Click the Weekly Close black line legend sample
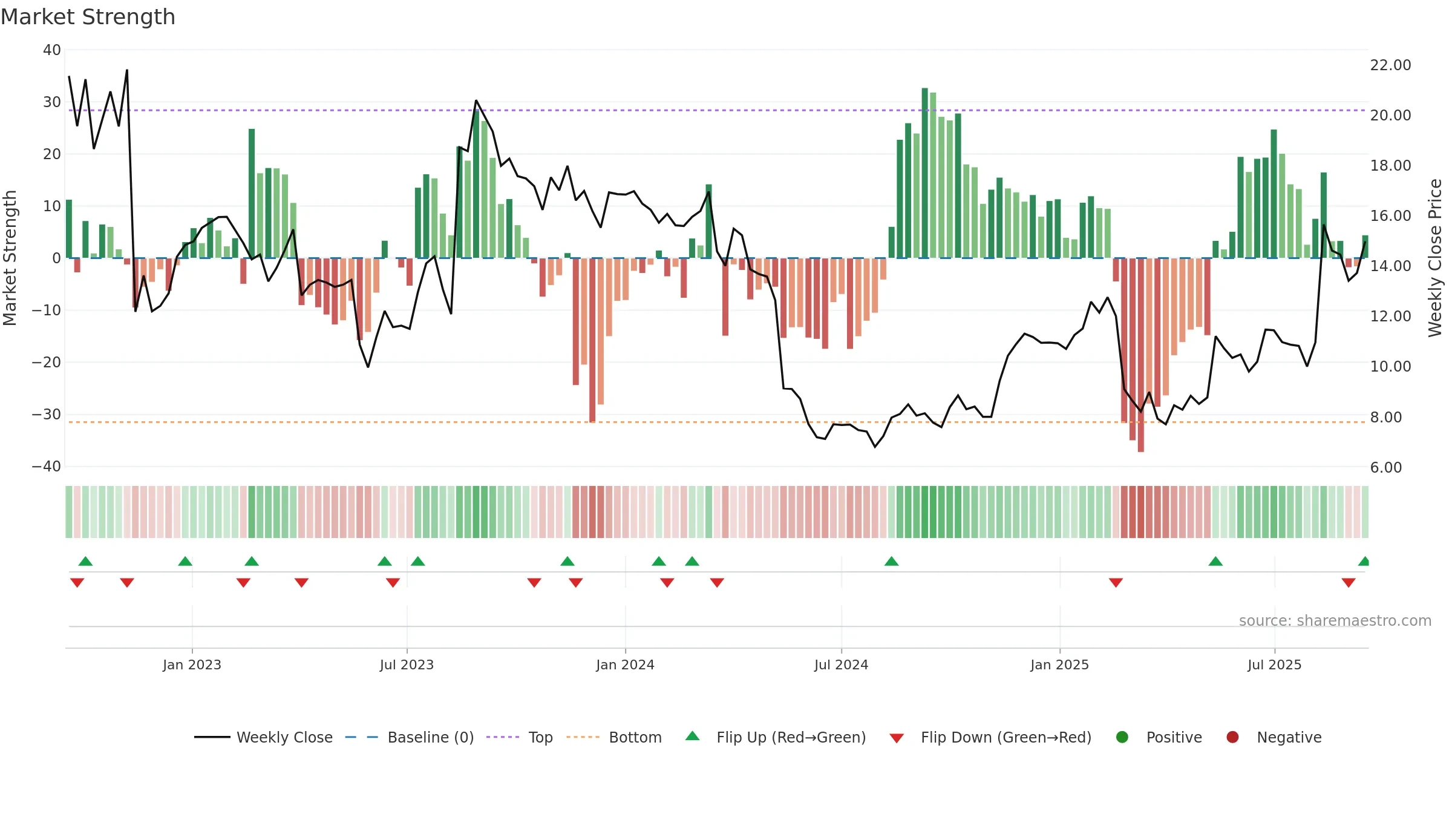The image size is (1452, 817). coord(212,737)
